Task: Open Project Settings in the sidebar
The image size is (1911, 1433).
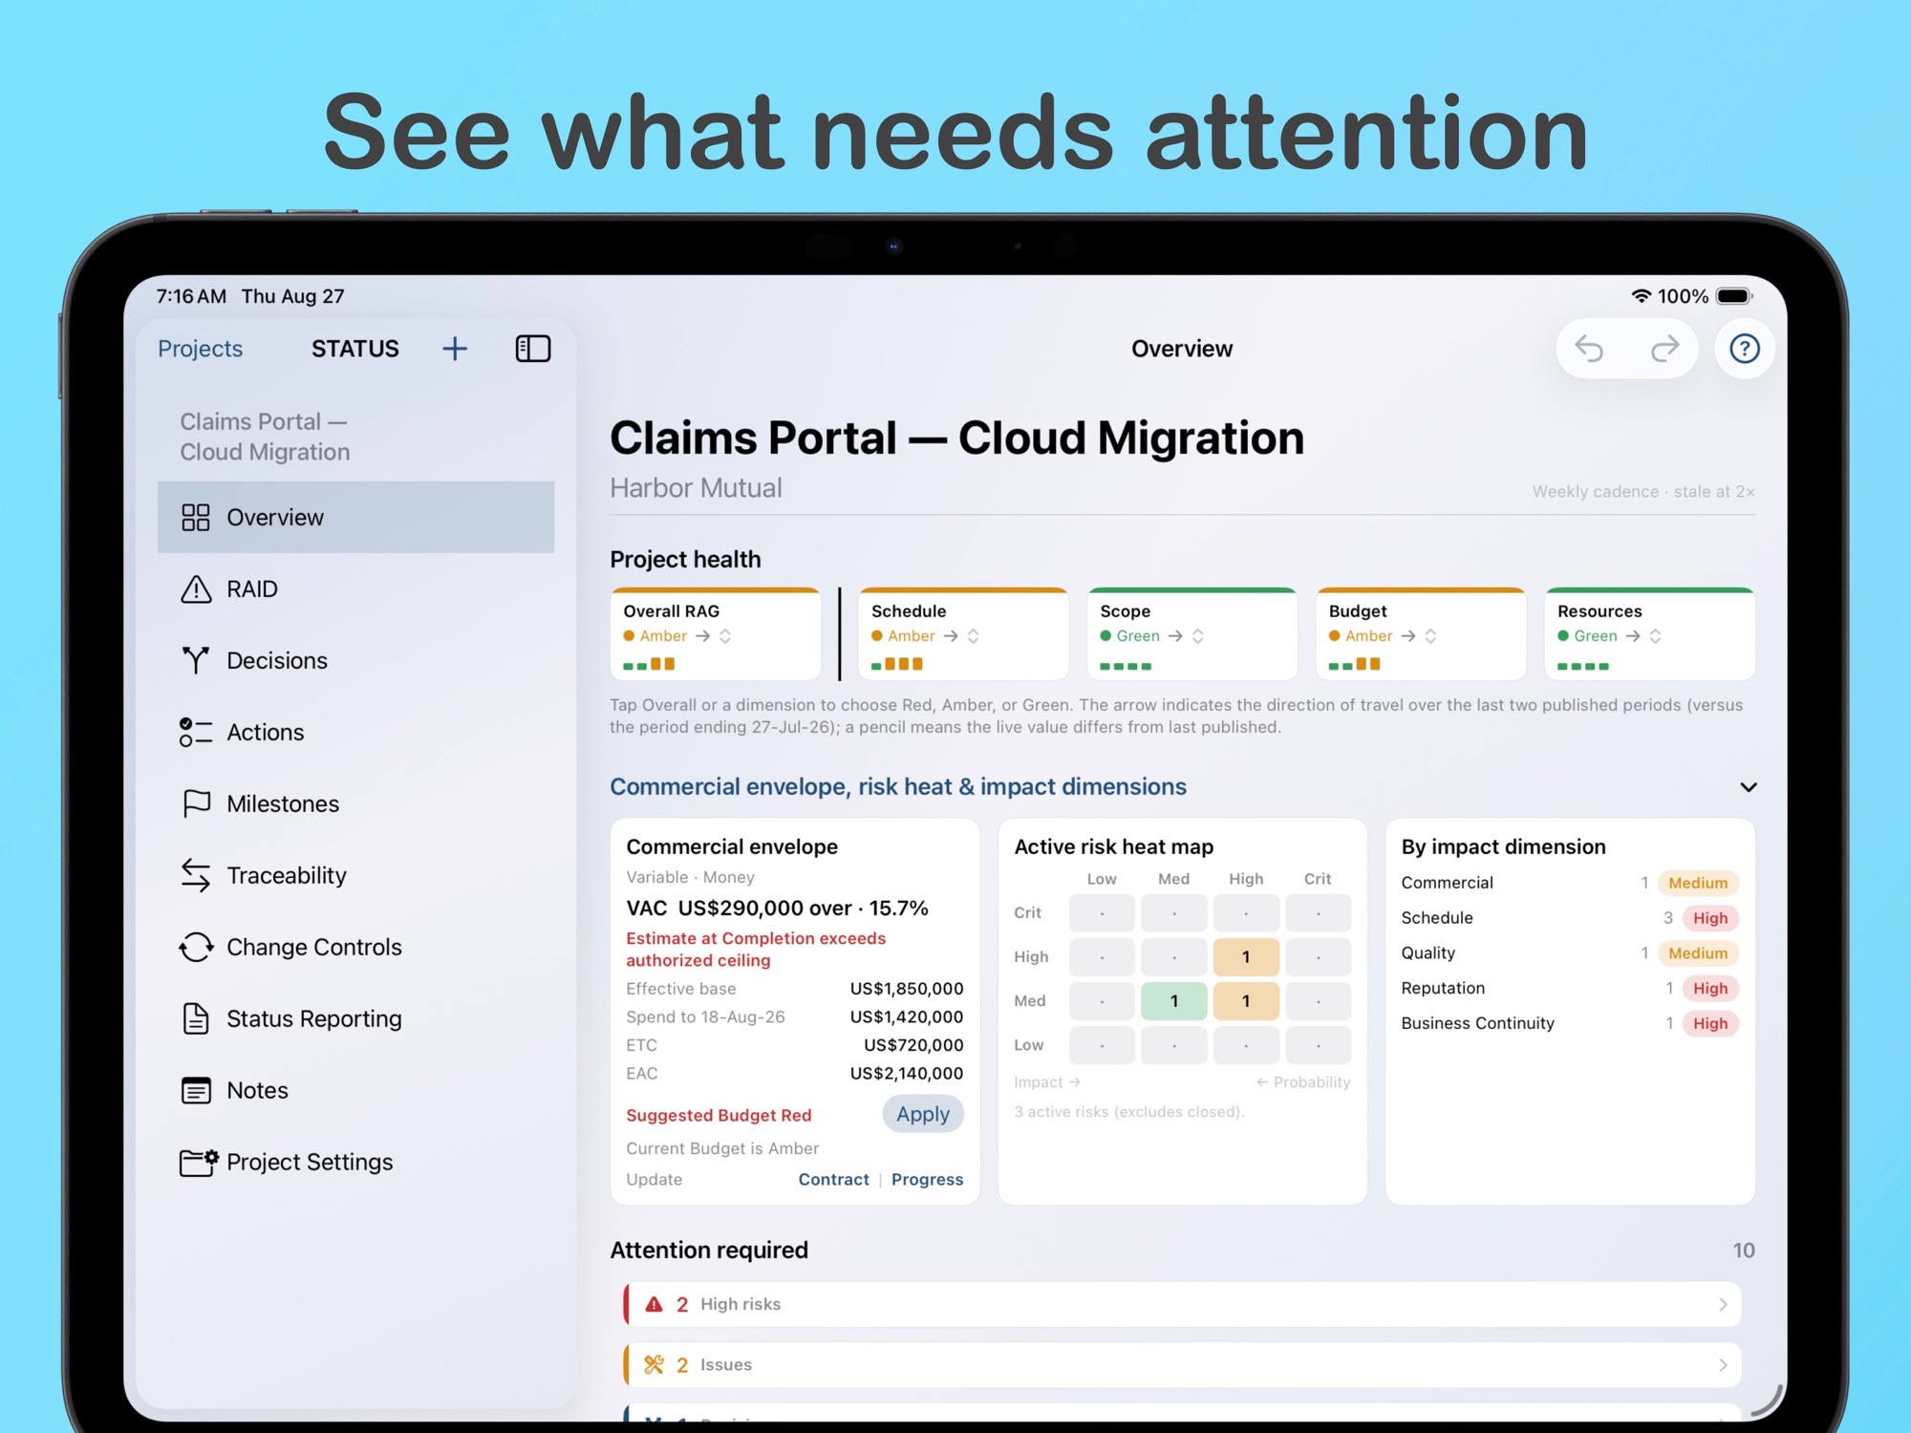Action: 355,1162
